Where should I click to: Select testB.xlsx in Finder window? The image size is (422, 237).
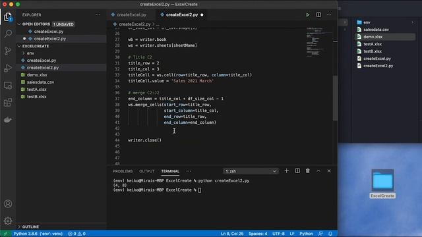[x=373, y=51]
